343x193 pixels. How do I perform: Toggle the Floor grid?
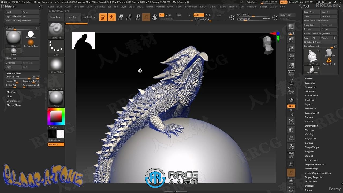click(x=291, y=83)
